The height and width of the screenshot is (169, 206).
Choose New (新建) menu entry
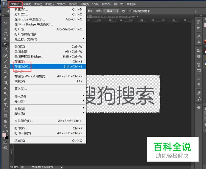[x=48, y=9]
